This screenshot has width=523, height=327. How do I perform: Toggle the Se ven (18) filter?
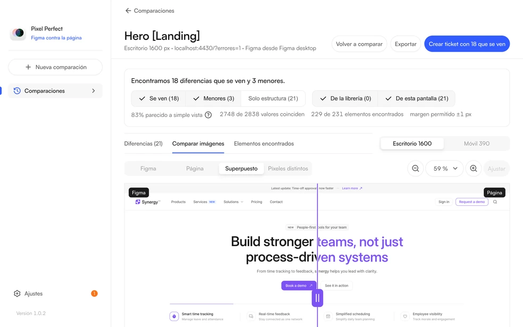158,98
